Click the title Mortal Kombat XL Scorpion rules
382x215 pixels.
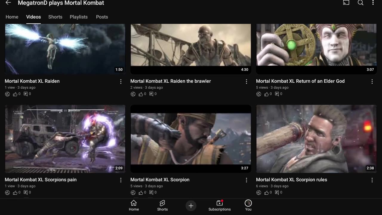coord(292,180)
